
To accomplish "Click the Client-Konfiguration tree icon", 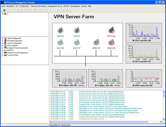I will tap(5, 38).
